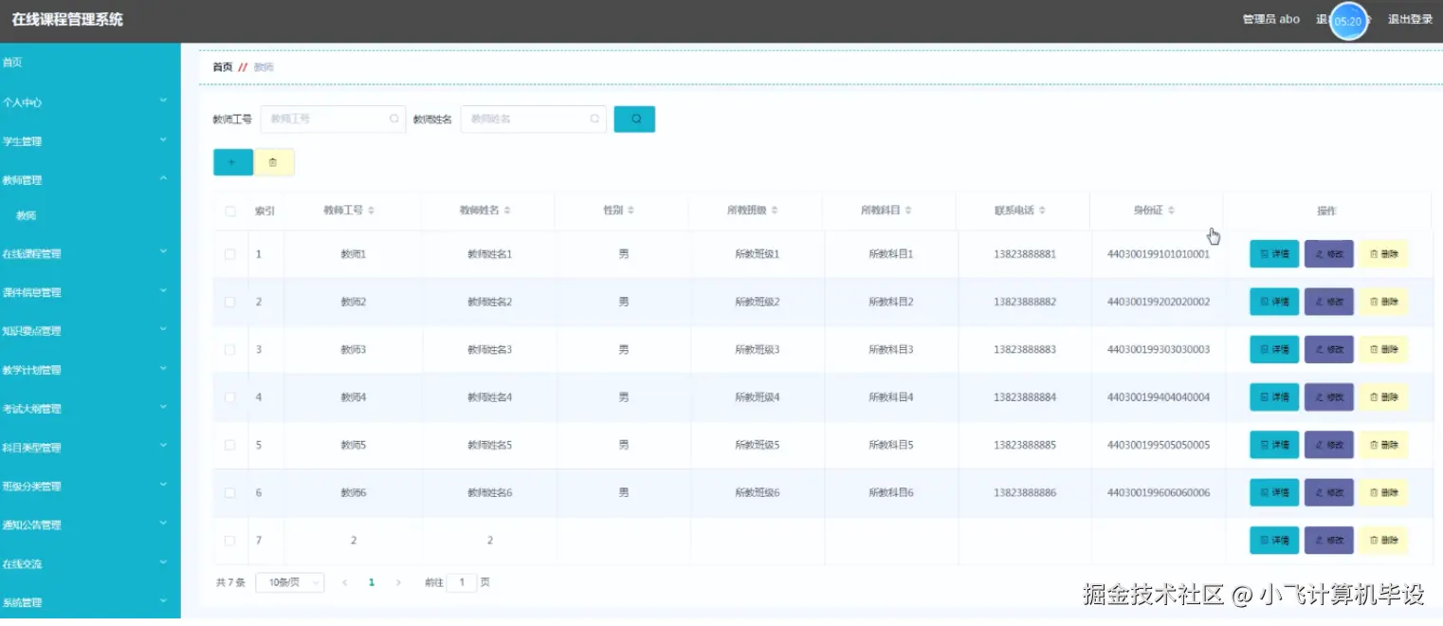Select page 1 in the pagination
Screen dimensions: 1443x626
pyautogui.click(x=372, y=582)
